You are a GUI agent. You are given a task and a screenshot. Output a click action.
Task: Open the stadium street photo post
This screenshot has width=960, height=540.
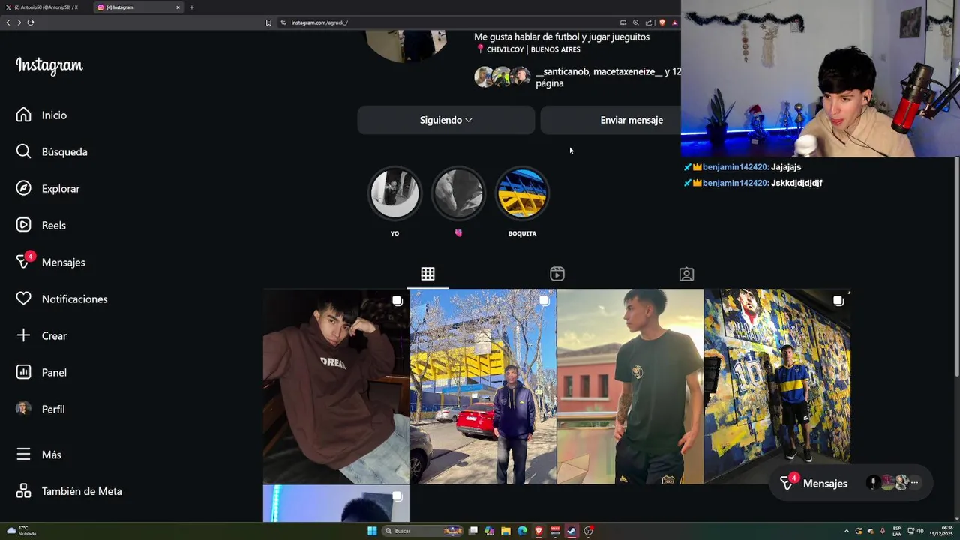483,386
